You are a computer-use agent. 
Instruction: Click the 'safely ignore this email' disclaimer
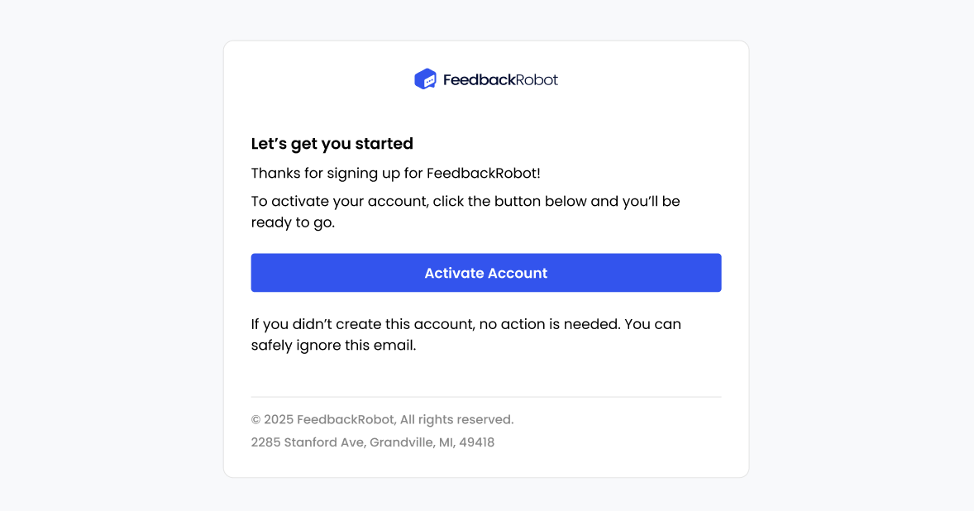click(333, 345)
